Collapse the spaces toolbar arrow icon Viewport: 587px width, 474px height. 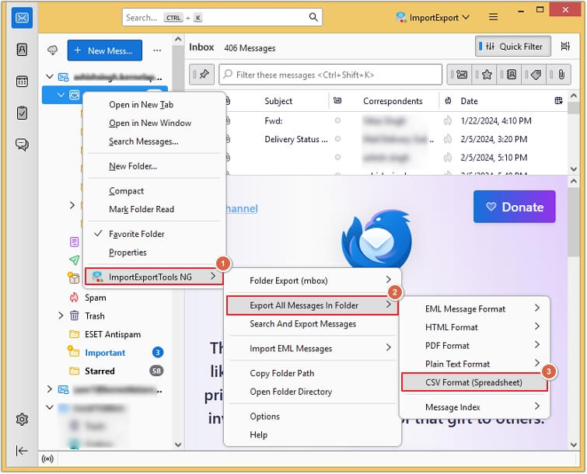[x=22, y=451]
